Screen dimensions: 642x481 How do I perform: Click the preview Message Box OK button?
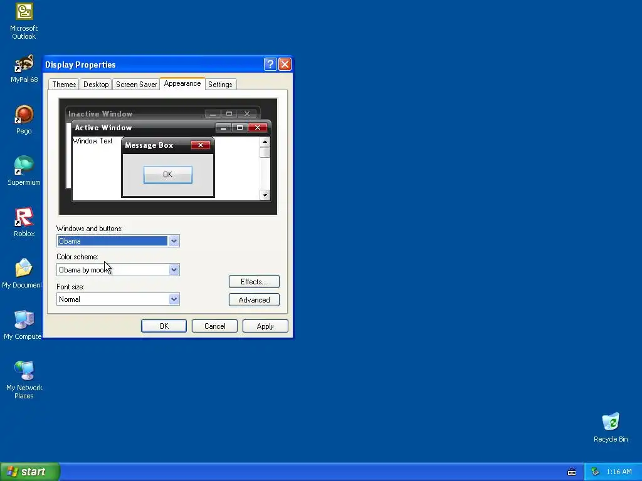pyautogui.click(x=168, y=175)
